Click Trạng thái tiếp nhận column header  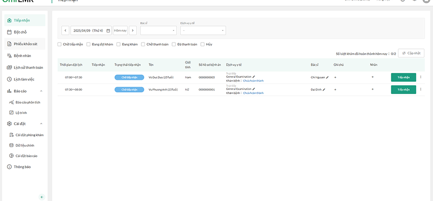click(128, 65)
